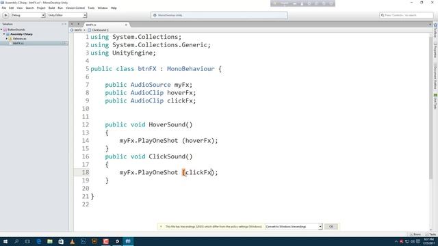The image size is (438, 246).
Task: Open File Explorer from the taskbar
Action: coord(50,241)
